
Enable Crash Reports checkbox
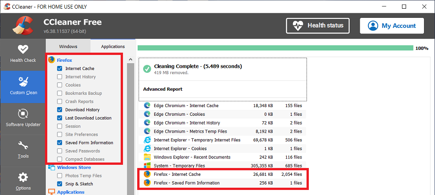pyautogui.click(x=59, y=102)
